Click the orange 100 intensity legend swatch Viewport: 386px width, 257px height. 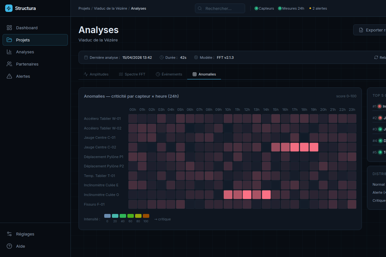tap(146, 216)
